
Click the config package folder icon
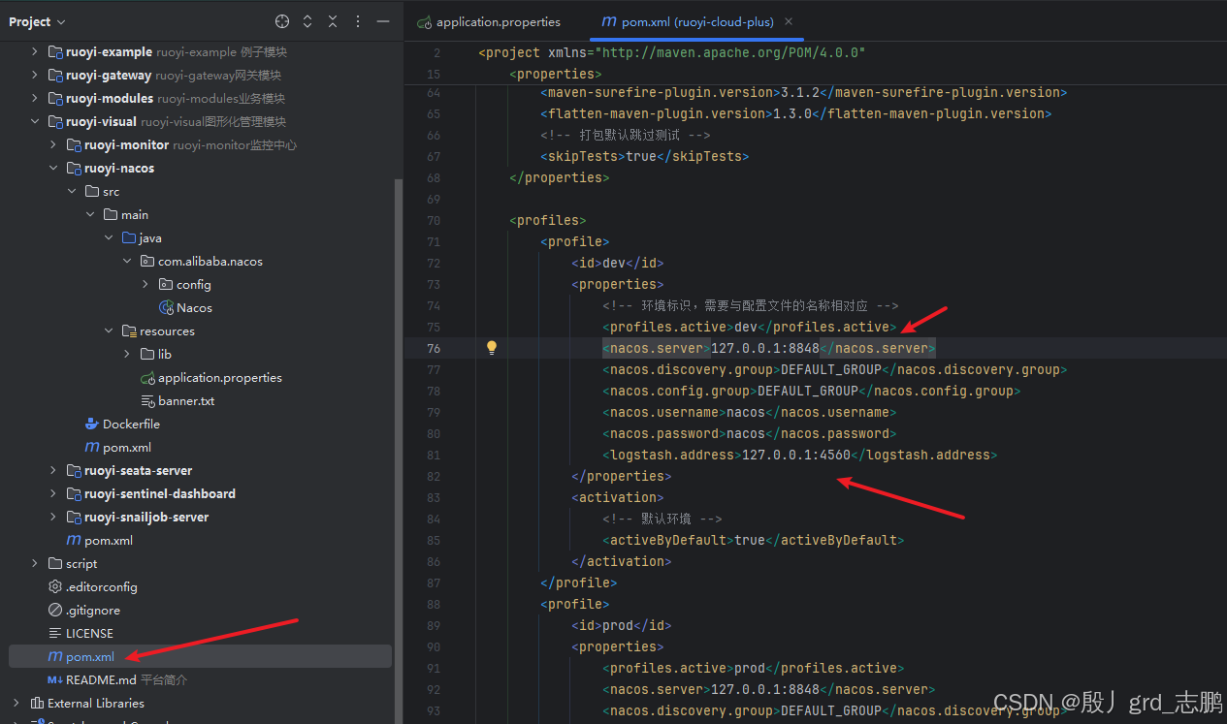(166, 284)
